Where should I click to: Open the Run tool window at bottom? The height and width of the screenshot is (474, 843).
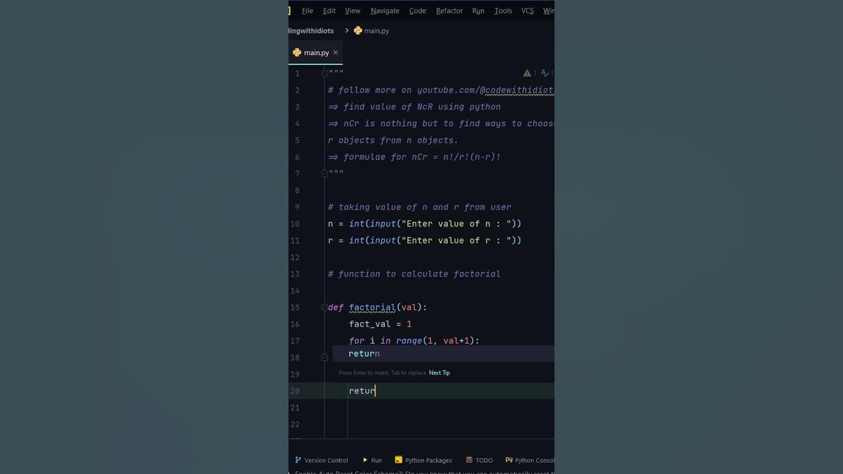[x=372, y=460]
